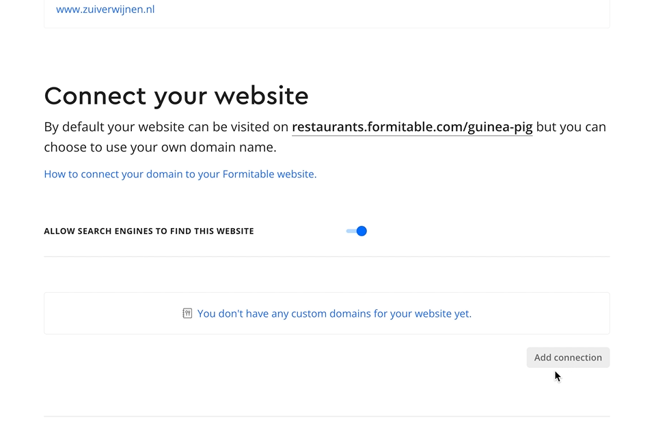656x426 pixels.
Task: Click the 'choose to use your own domain' line
Action: coord(160,147)
